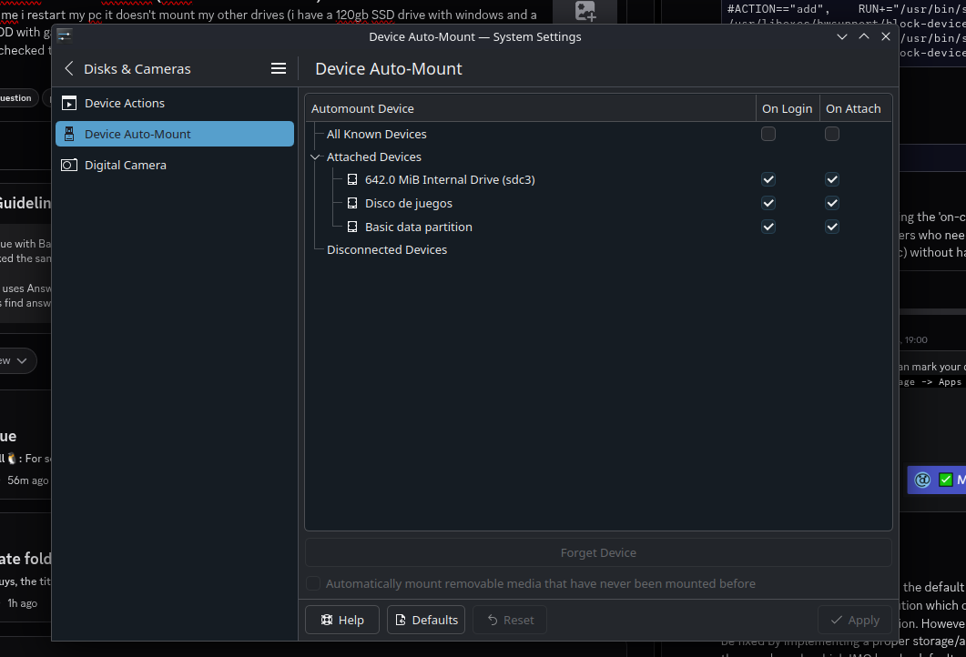Click the Help button
Image resolution: width=966 pixels, height=657 pixels.
click(342, 620)
